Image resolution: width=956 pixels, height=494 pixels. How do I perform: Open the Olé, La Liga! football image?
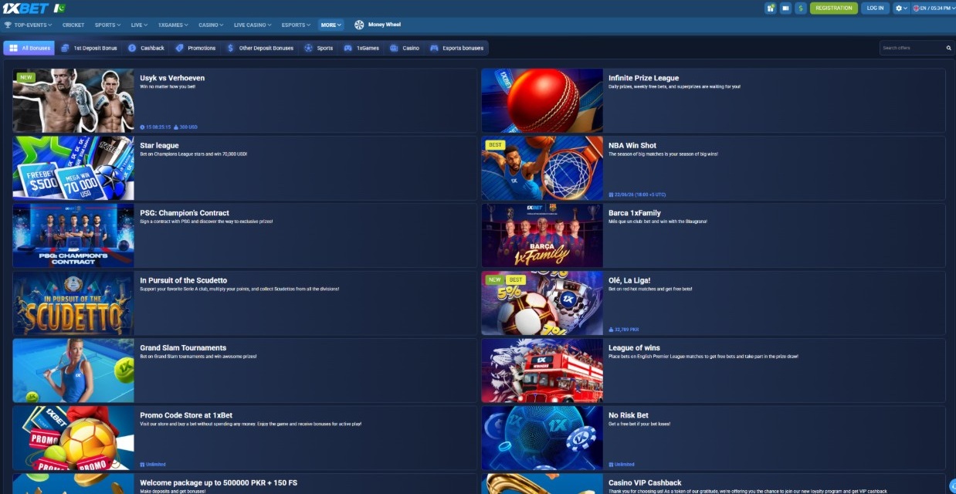(x=542, y=303)
